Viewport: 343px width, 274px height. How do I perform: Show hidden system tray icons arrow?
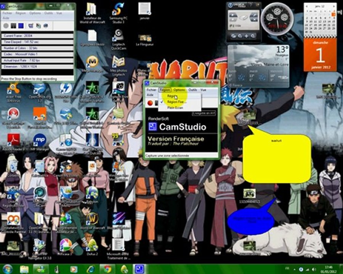pyautogui.click(x=295, y=269)
